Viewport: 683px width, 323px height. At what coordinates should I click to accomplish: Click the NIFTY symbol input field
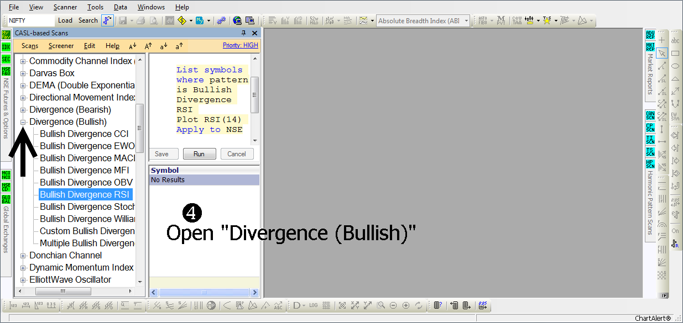[31, 20]
